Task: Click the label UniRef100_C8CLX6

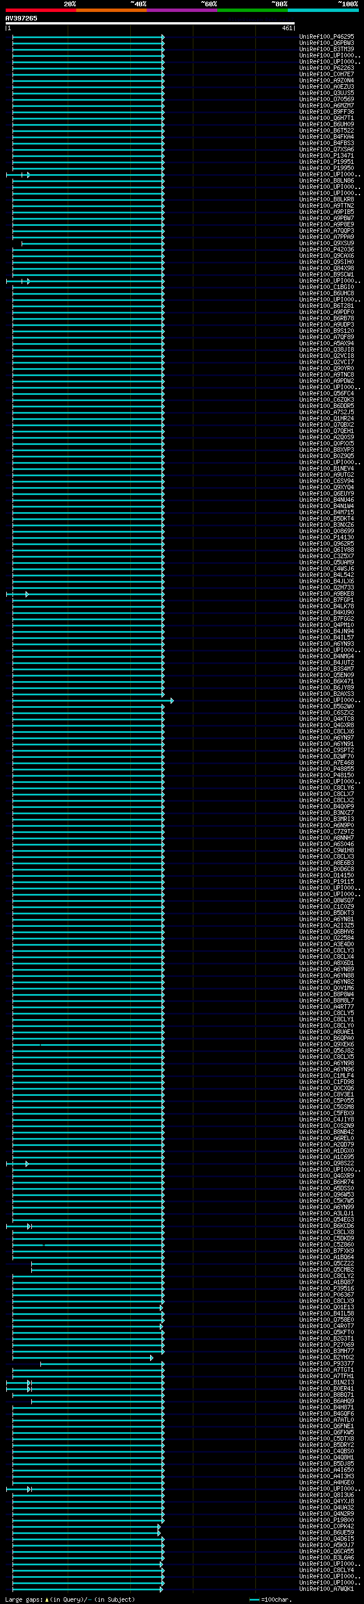Action: coord(326,732)
